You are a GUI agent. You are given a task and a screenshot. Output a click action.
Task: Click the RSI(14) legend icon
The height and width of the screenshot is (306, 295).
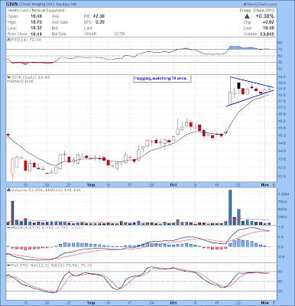coord(8,40)
